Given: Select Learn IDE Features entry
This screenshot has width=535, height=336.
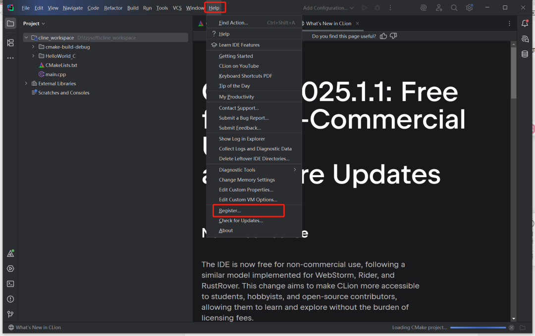Looking at the screenshot, I should click(254, 45).
